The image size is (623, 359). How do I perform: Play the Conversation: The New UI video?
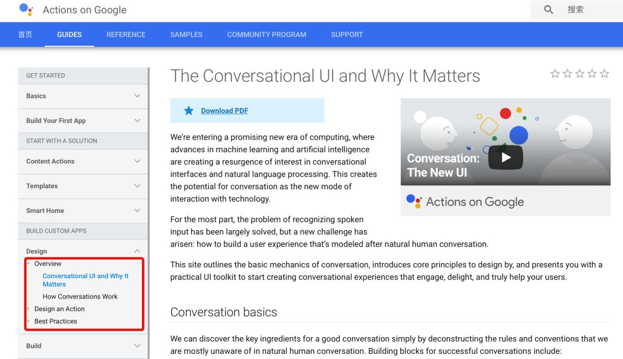coord(505,158)
